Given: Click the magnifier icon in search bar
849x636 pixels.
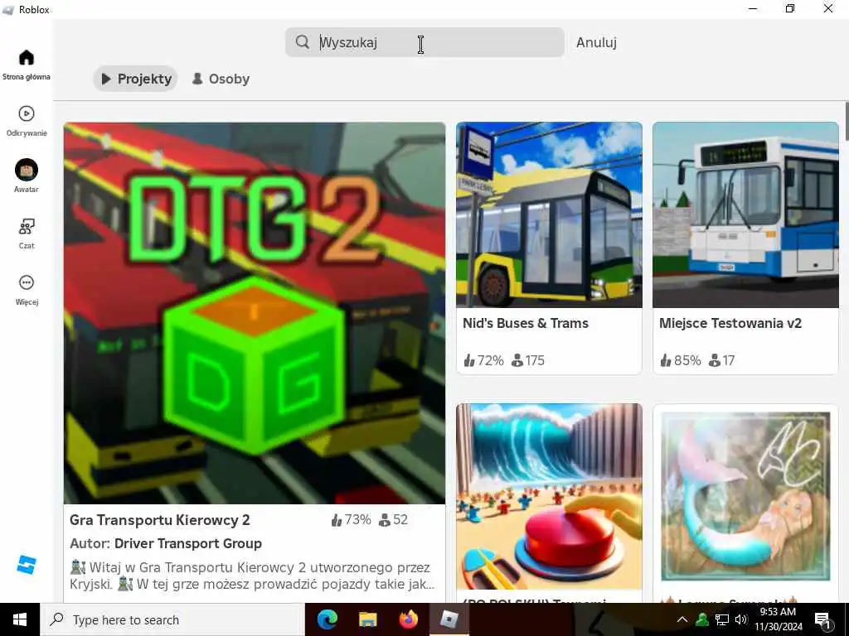Looking at the screenshot, I should pos(302,42).
